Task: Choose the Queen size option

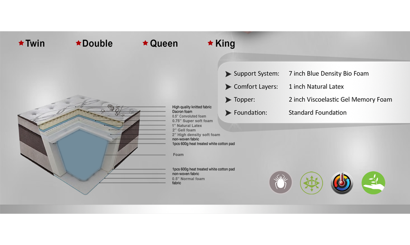Action: [x=164, y=44]
